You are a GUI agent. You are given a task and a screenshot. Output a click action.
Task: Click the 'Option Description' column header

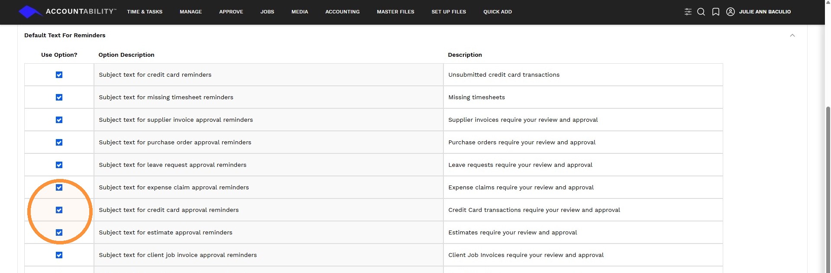(x=126, y=55)
